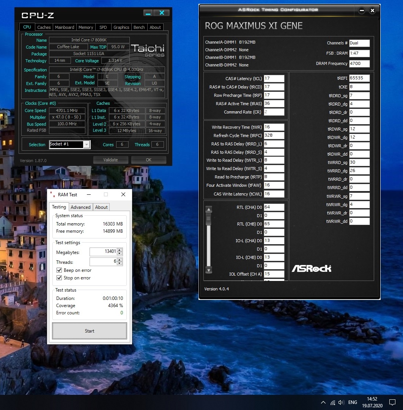
Task: Click the Validate button in CPU-Z
Action: click(x=110, y=160)
